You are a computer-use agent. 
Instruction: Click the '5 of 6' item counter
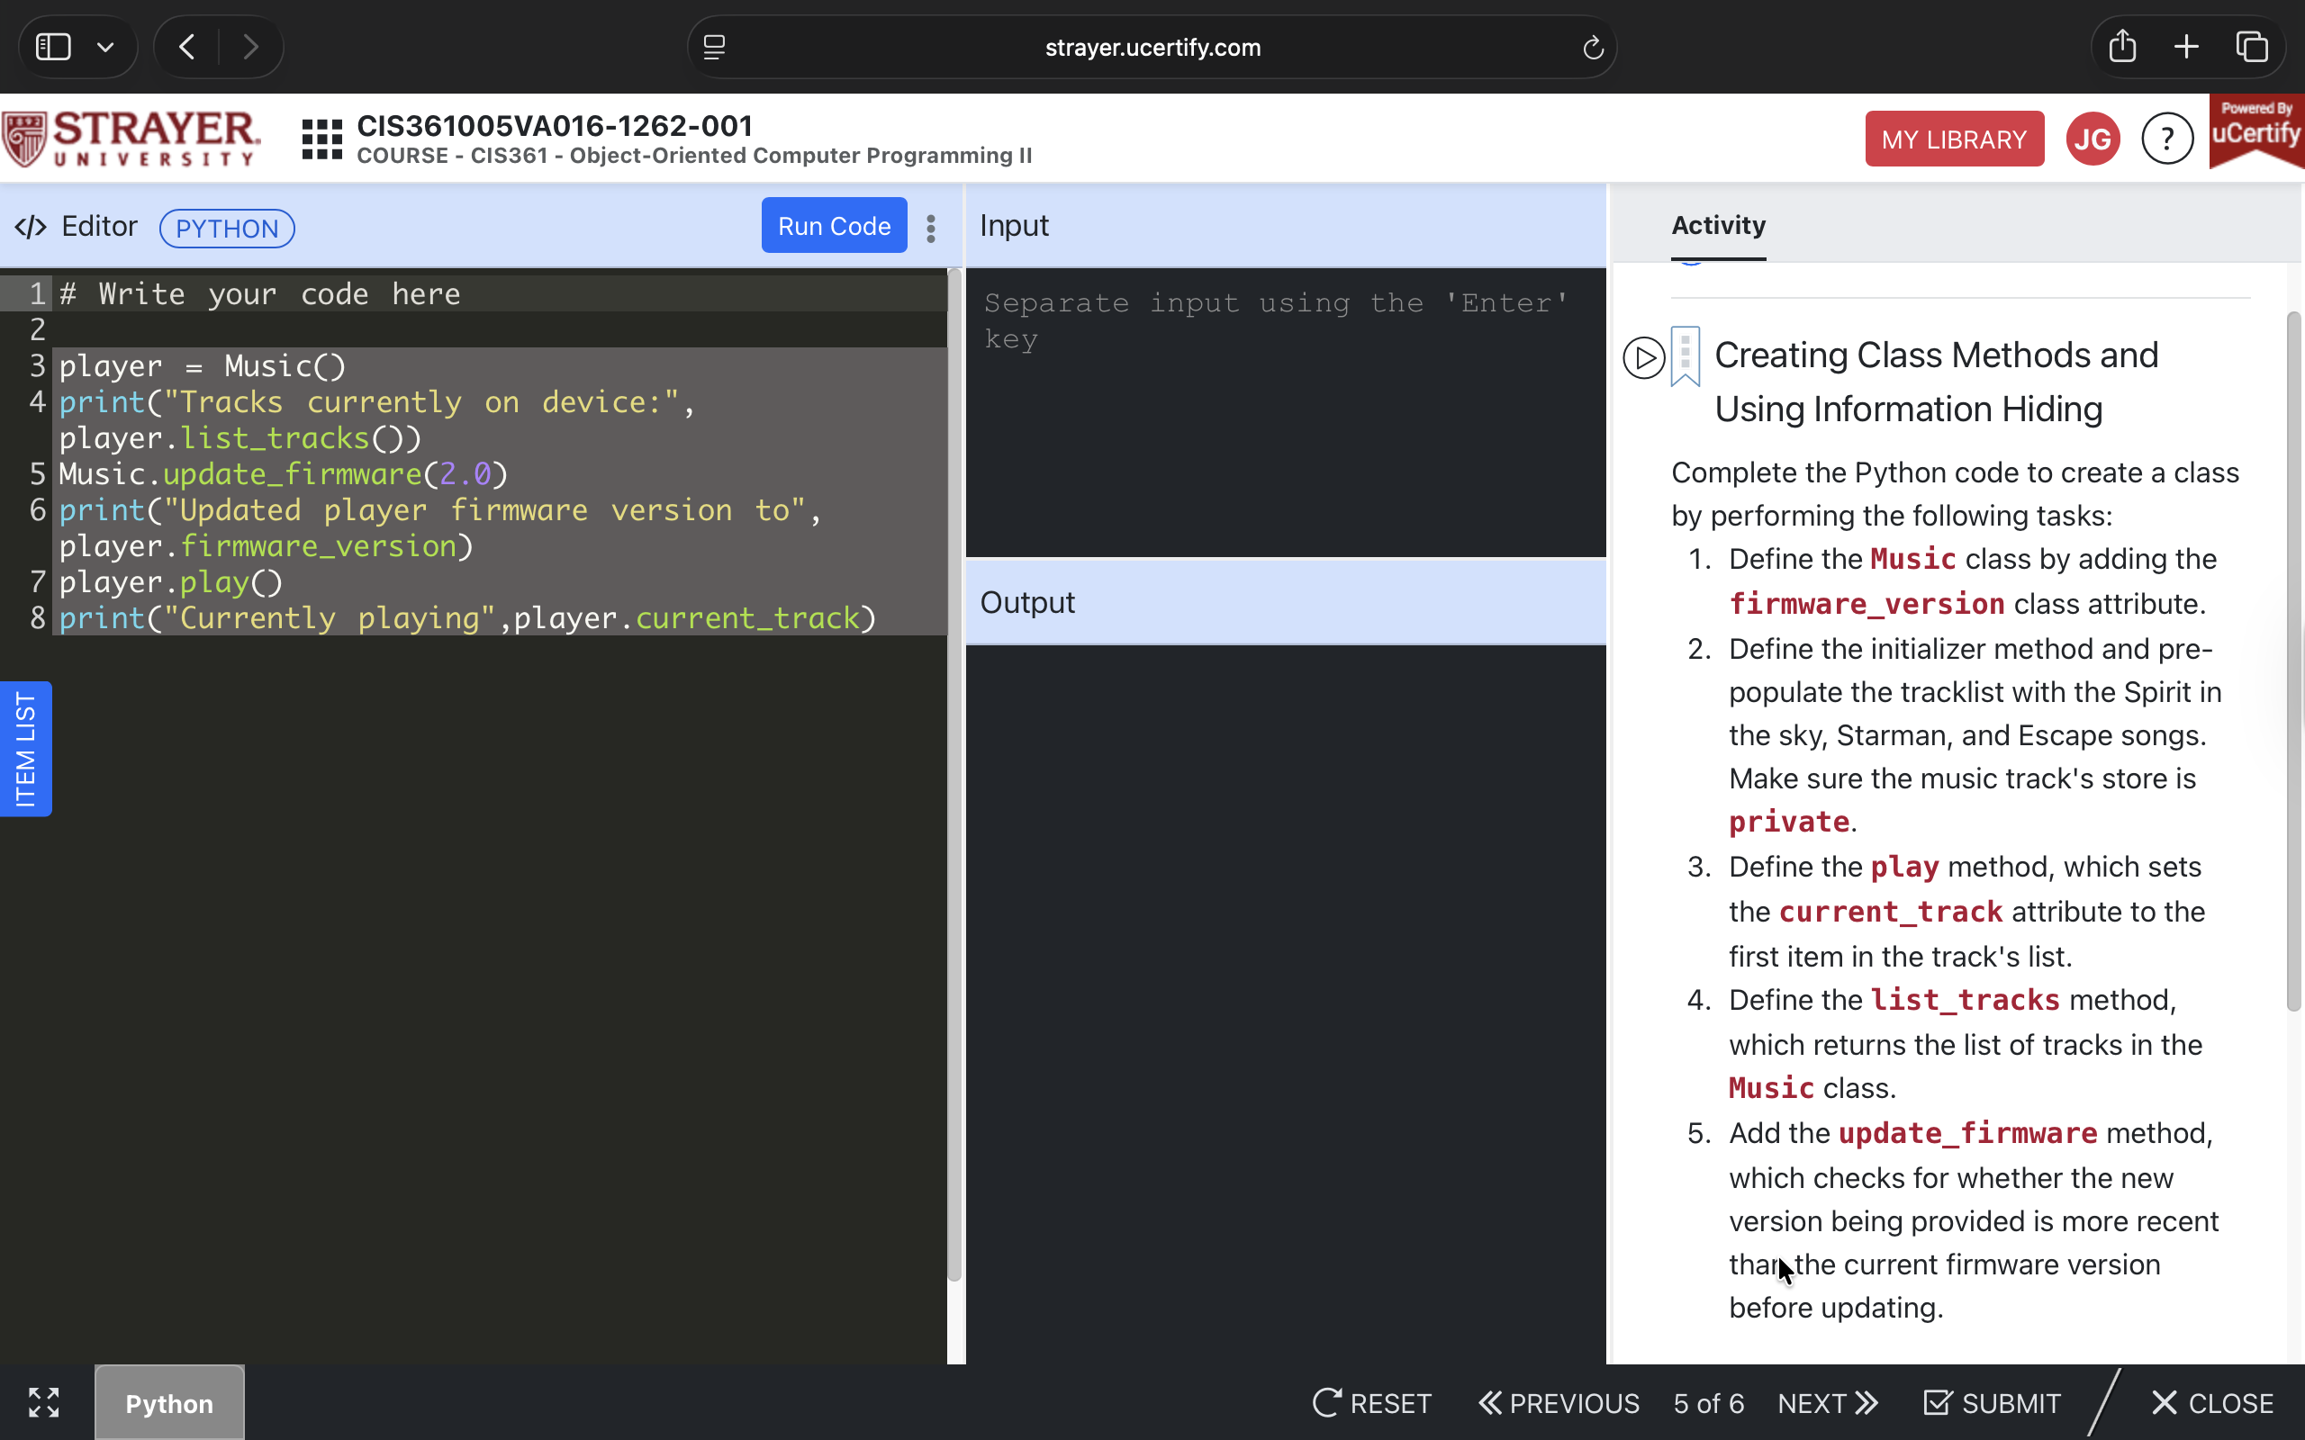1708,1403
